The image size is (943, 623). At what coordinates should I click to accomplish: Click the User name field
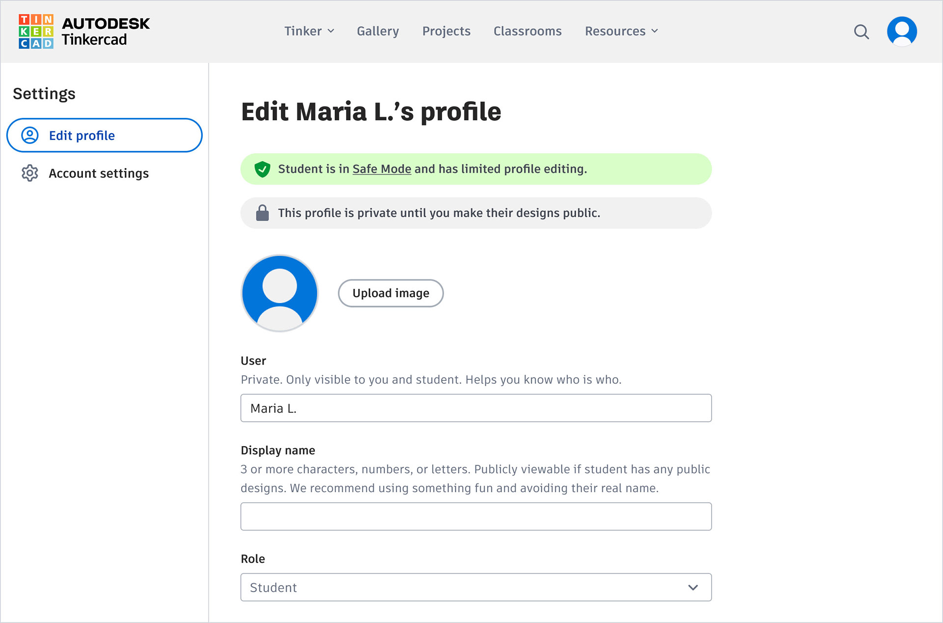click(475, 408)
